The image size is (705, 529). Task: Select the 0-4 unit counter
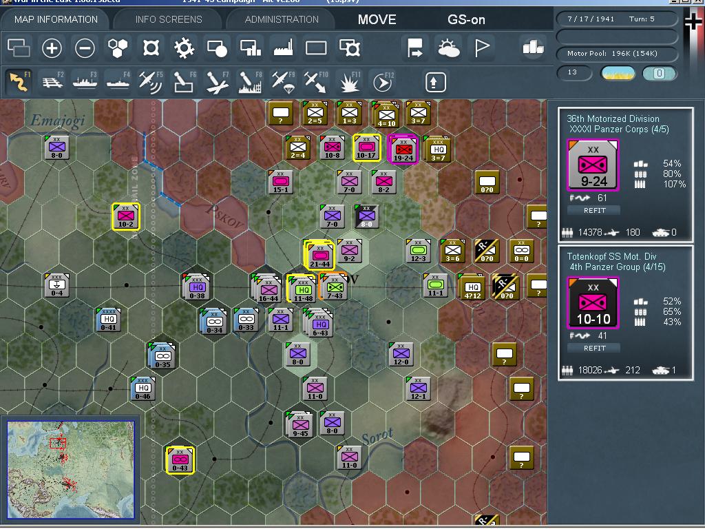pyautogui.click(x=56, y=285)
